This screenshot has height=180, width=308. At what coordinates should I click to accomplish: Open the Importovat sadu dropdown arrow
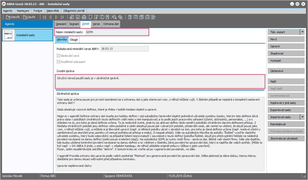point(302,117)
